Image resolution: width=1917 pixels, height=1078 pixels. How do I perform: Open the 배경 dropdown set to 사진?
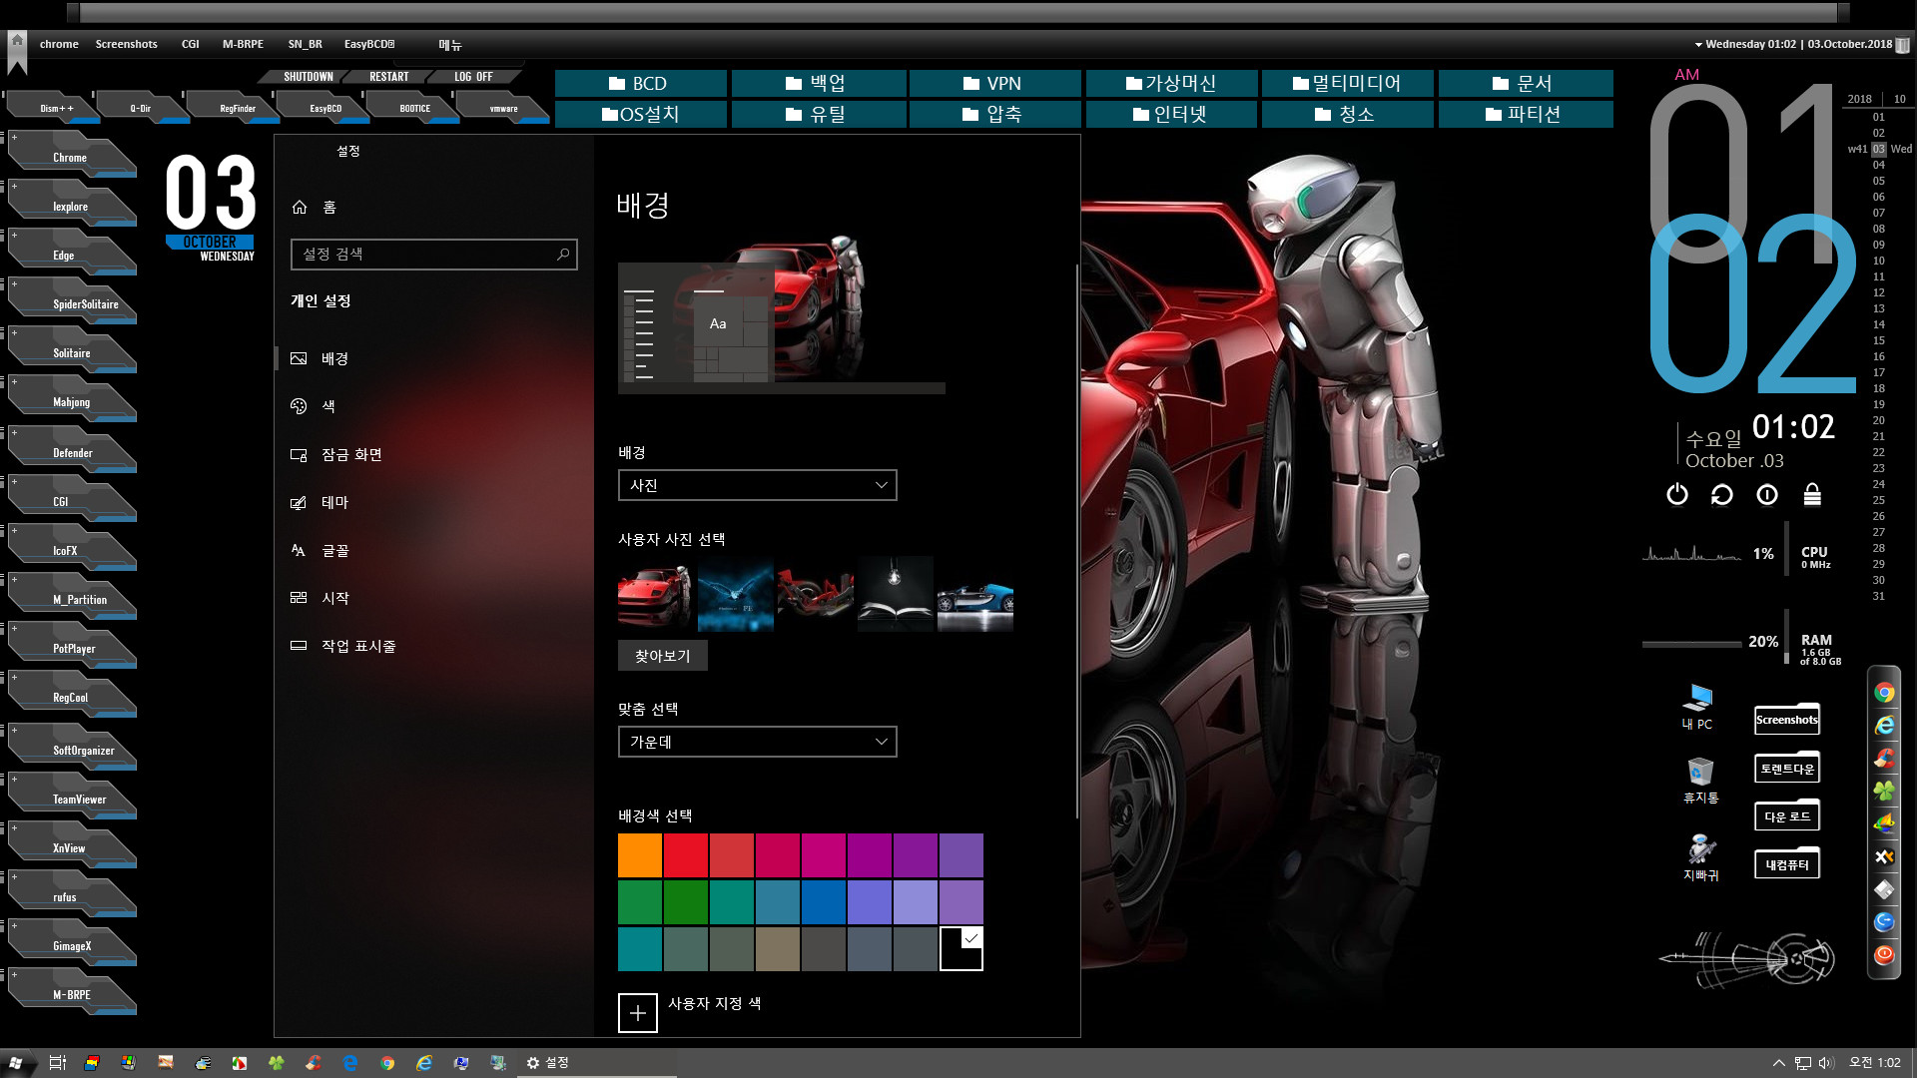pos(758,485)
